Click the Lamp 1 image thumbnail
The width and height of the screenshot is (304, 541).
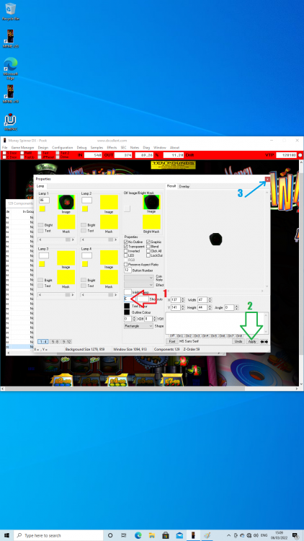[66, 202]
